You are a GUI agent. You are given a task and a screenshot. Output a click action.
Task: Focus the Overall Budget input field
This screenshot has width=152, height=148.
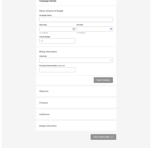click(57, 41)
